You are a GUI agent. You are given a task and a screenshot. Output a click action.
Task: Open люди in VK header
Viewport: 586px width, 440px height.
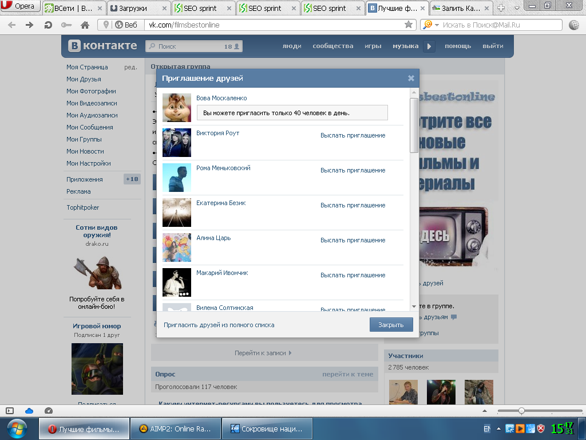tap(292, 46)
